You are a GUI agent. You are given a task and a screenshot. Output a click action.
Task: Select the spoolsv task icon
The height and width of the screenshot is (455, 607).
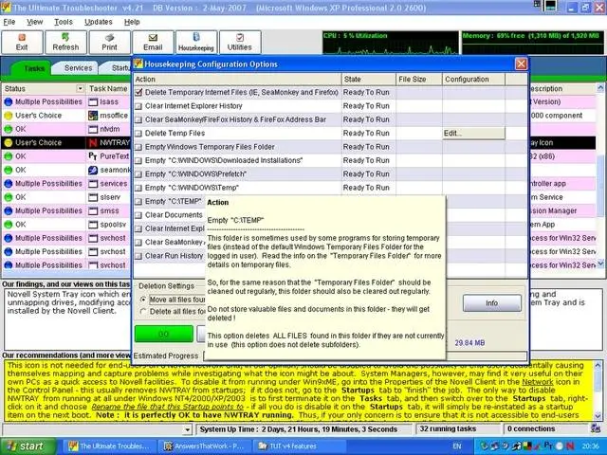93,225
